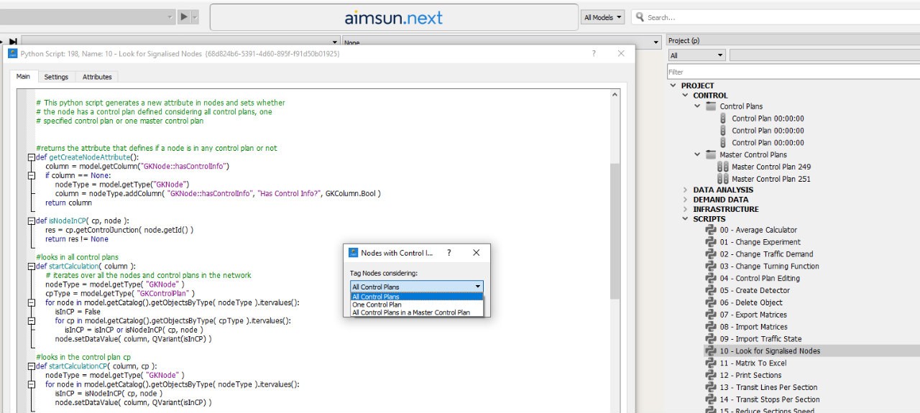Expand the INFRASTRUCTURE node
Viewport: 920px width, 413px height.
pyautogui.click(x=685, y=210)
